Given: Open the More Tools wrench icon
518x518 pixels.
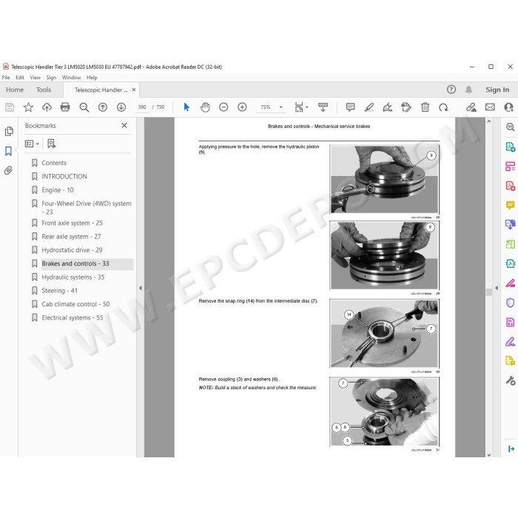Looking at the screenshot, I should 511,380.
